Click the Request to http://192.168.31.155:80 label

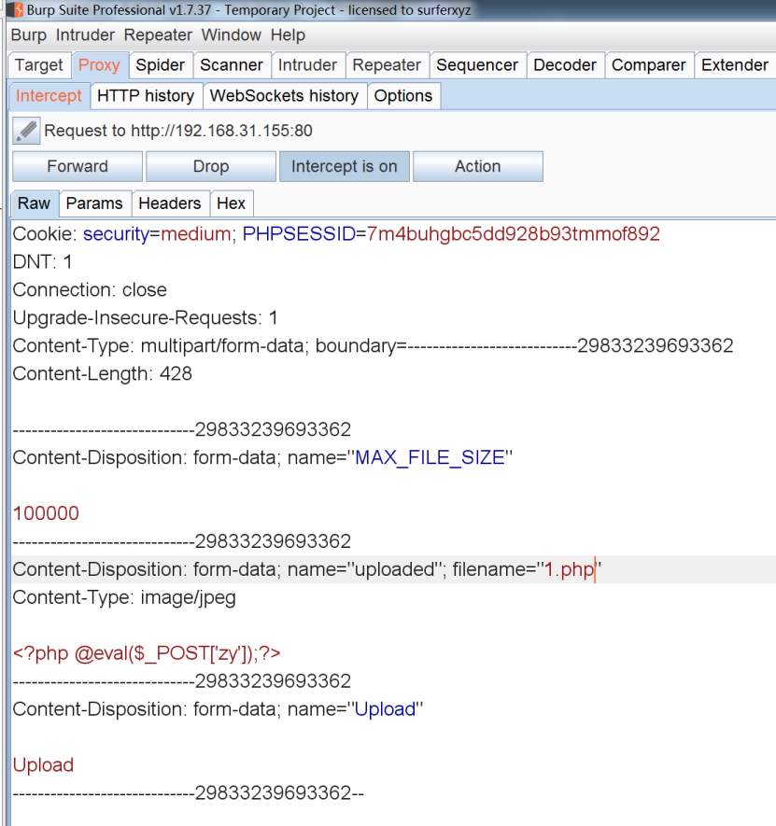click(x=178, y=131)
